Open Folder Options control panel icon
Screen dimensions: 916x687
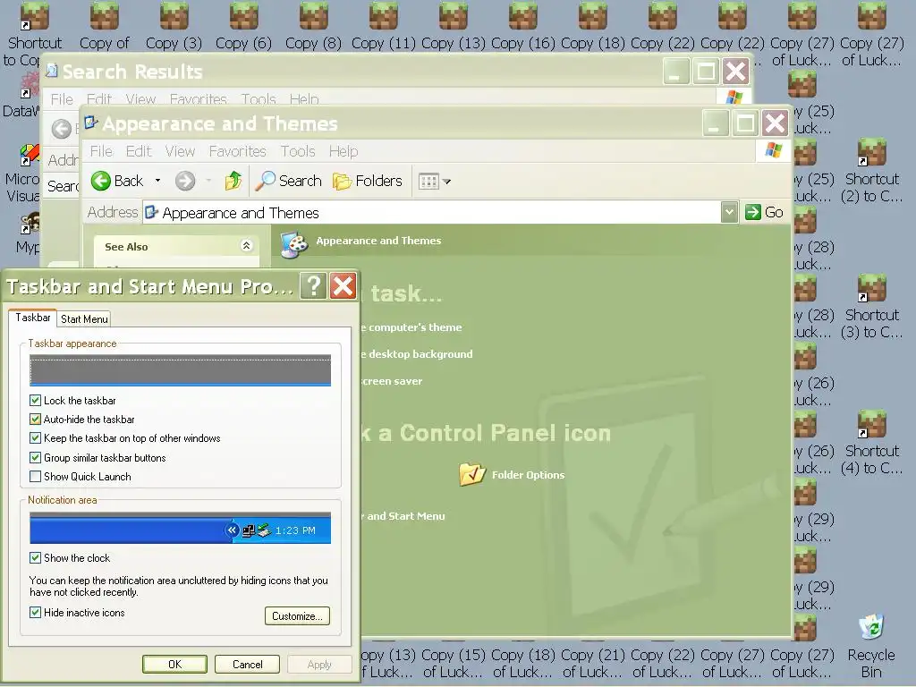(x=472, y=474)
